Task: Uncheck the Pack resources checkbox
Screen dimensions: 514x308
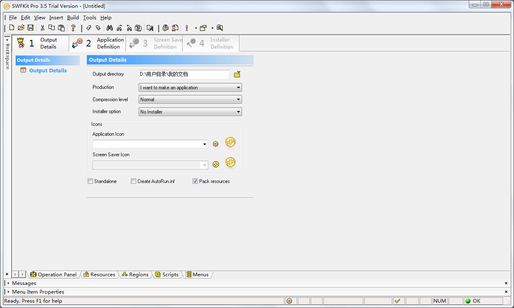Action: click(x=195, y=181)
